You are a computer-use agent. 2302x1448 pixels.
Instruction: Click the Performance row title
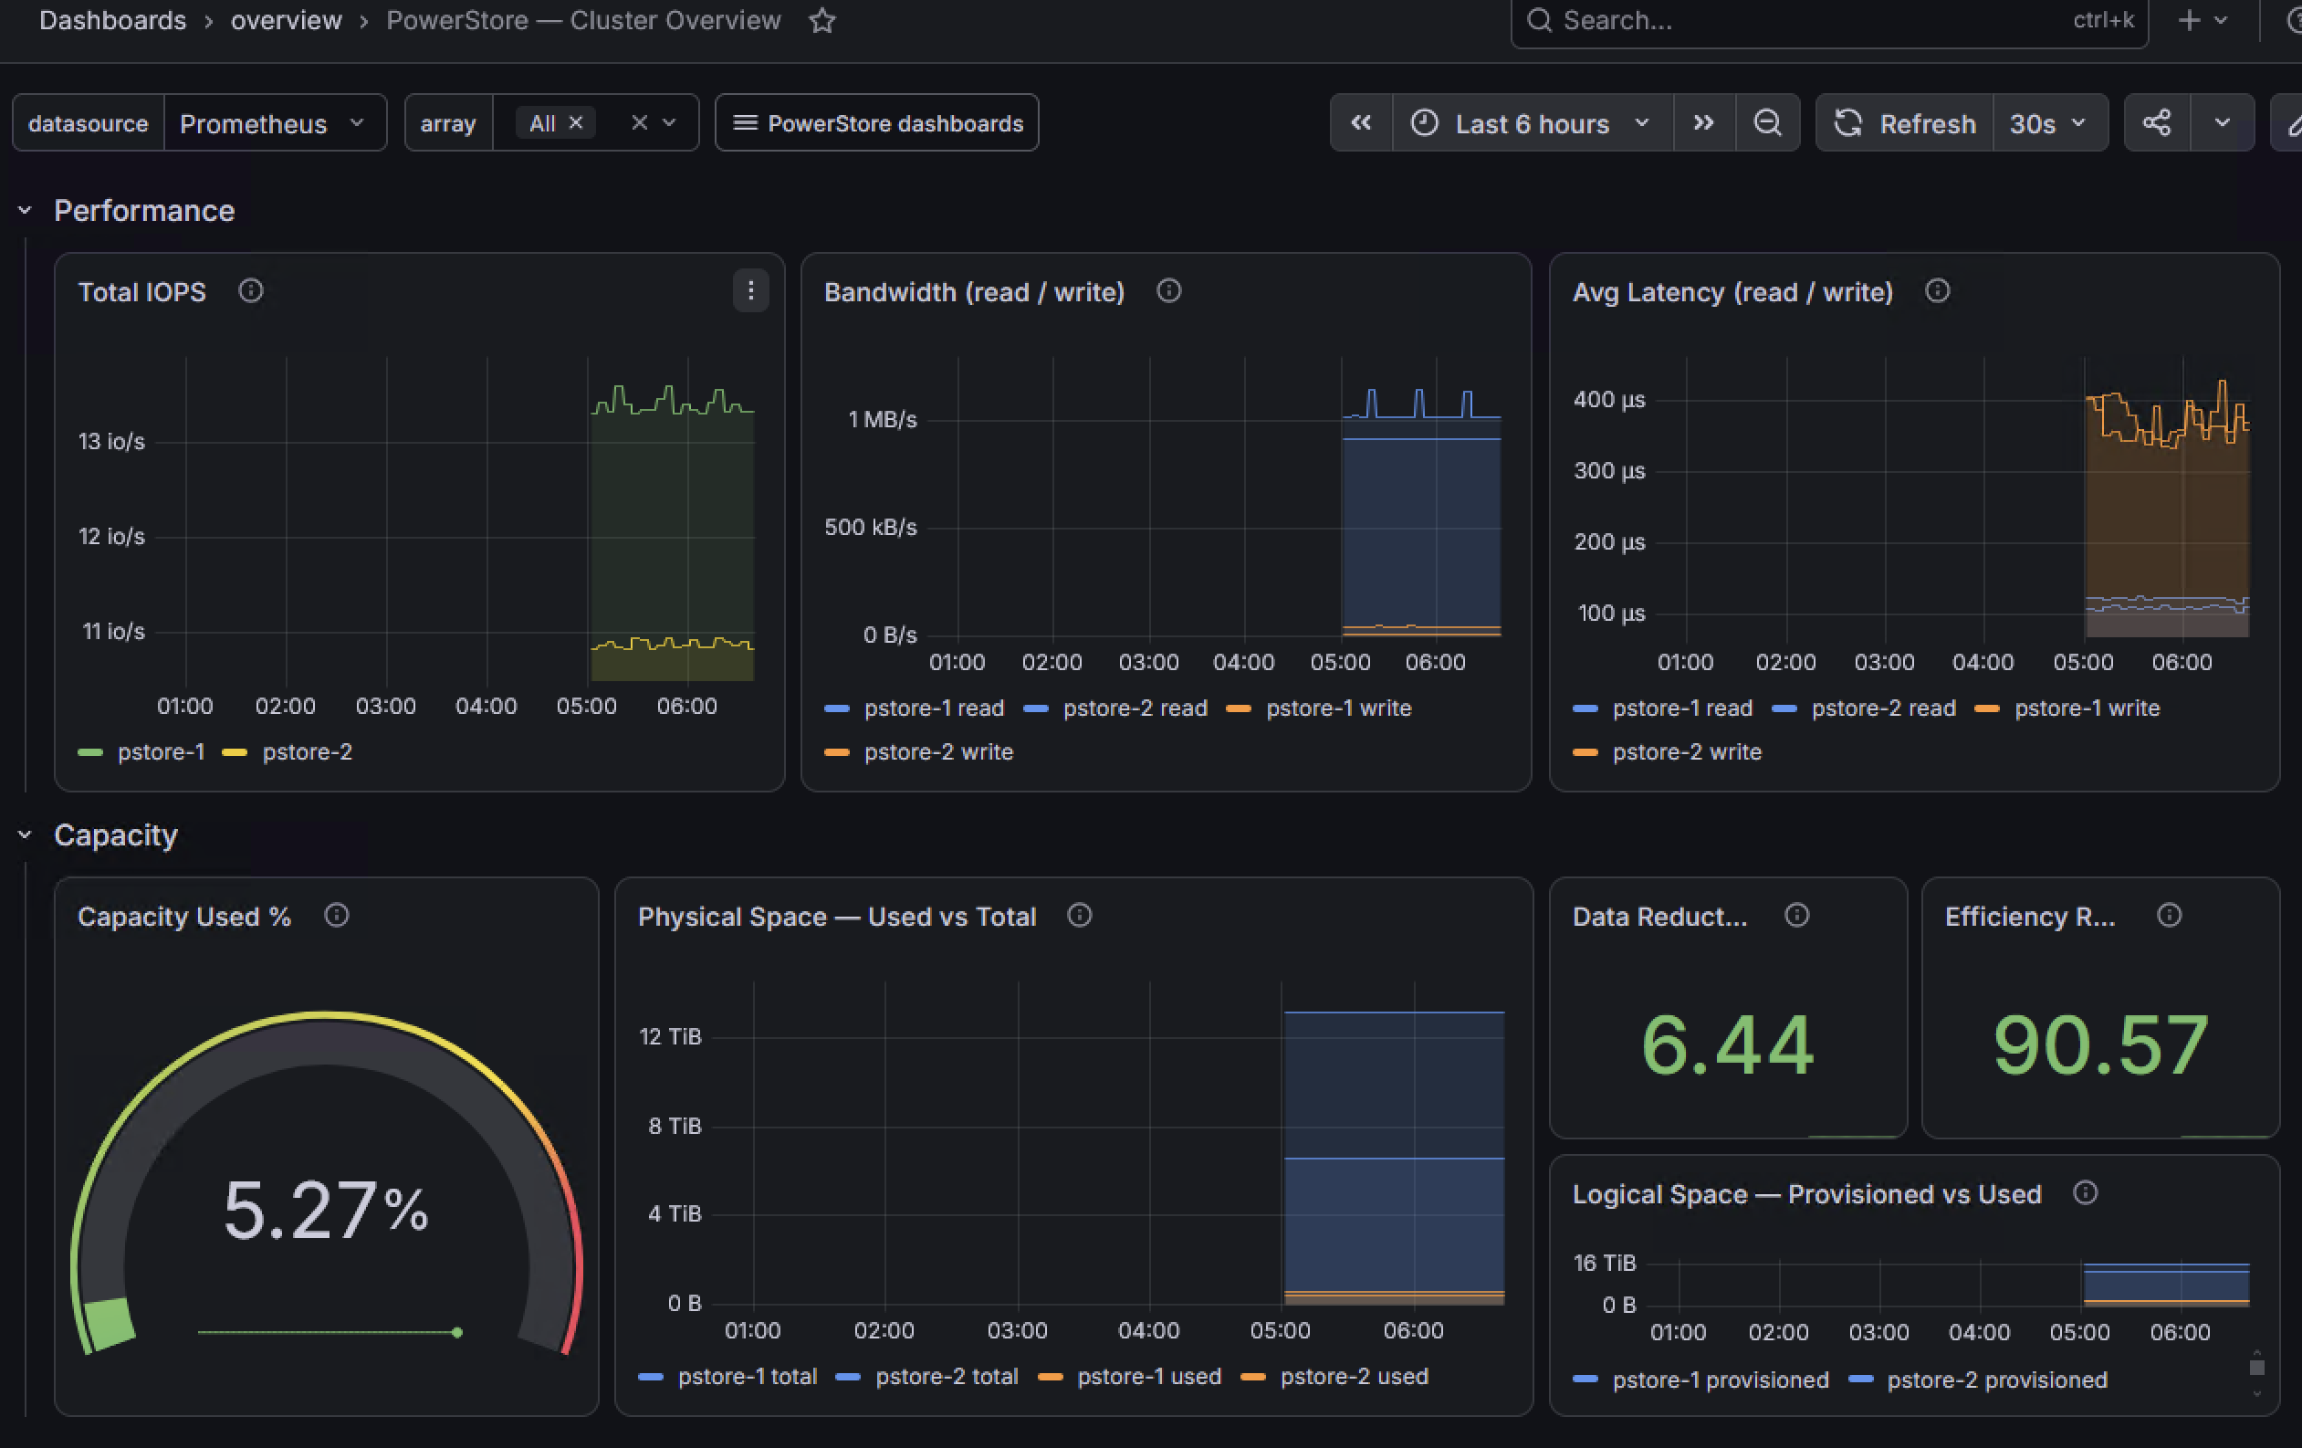pyautogui.click(x=144, y=210)
